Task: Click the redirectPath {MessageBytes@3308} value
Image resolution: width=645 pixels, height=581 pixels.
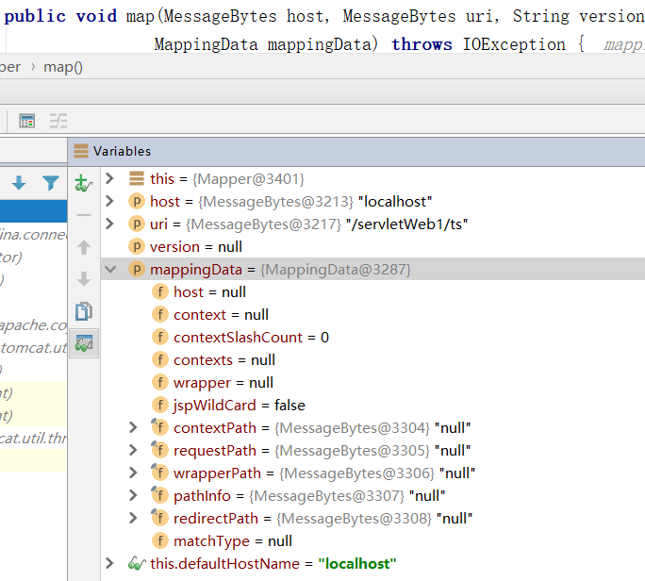Action: 355,519
